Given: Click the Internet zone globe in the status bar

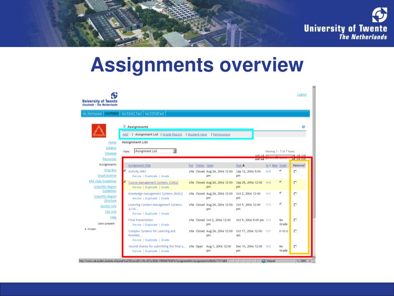Looking at the screenshot, I should pyautogui.click(x=264, y=261).
